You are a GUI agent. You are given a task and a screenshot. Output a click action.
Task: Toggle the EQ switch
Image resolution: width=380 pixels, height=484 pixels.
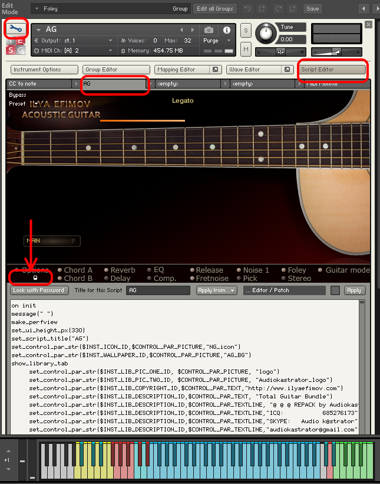tap(150, 270)
